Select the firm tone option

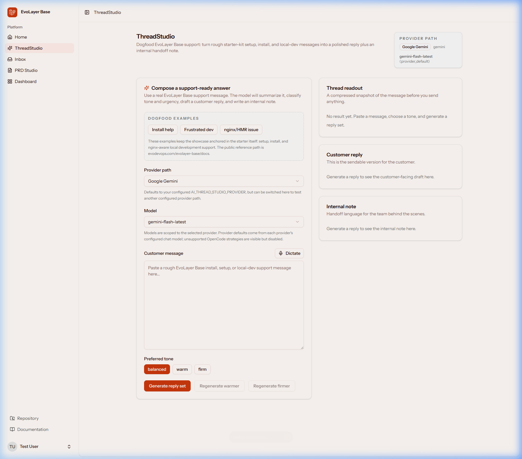coord(202,369)
